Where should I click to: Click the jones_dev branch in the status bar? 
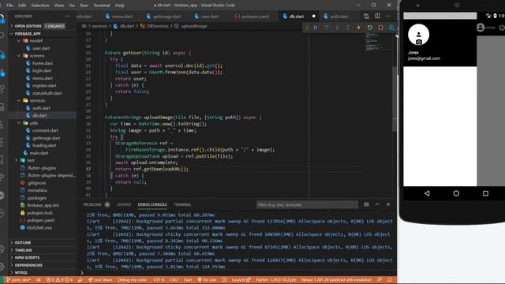tap(18, 280)
